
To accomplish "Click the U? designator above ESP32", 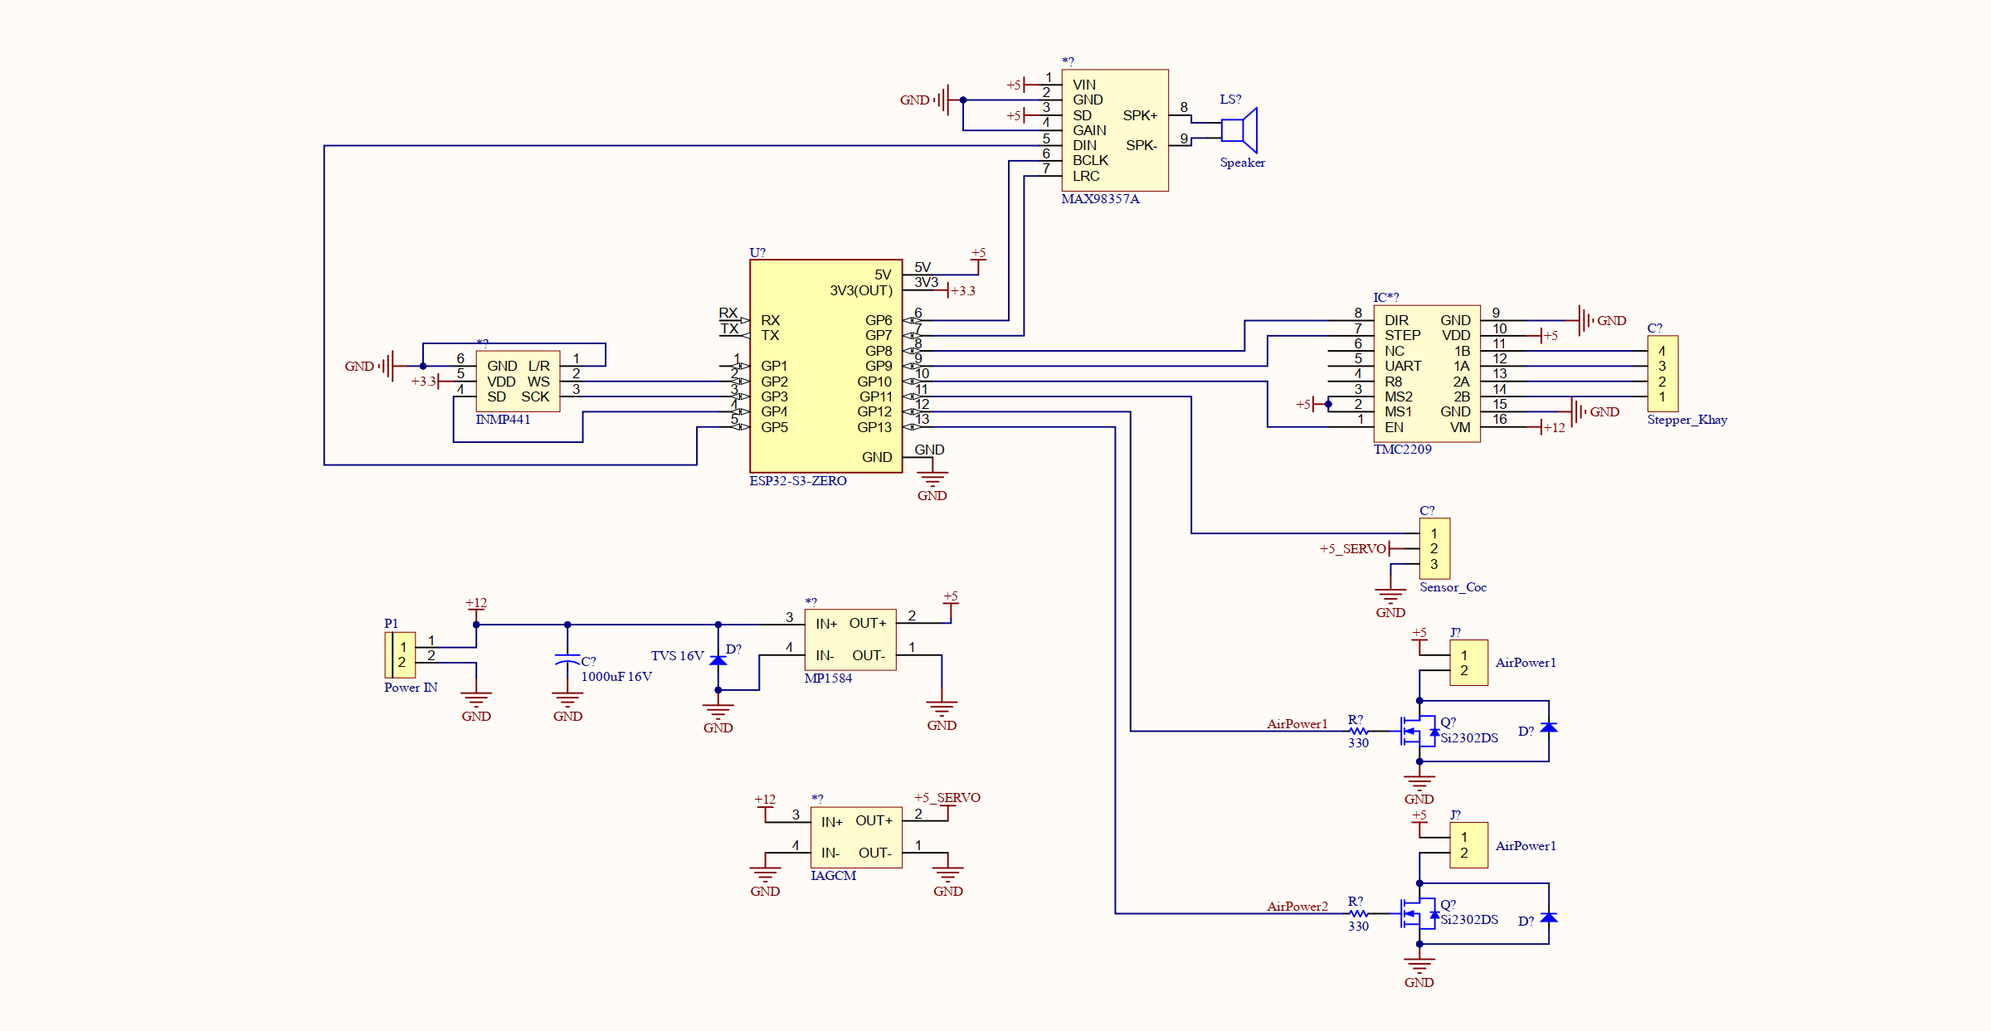I will tap(757, 252).
